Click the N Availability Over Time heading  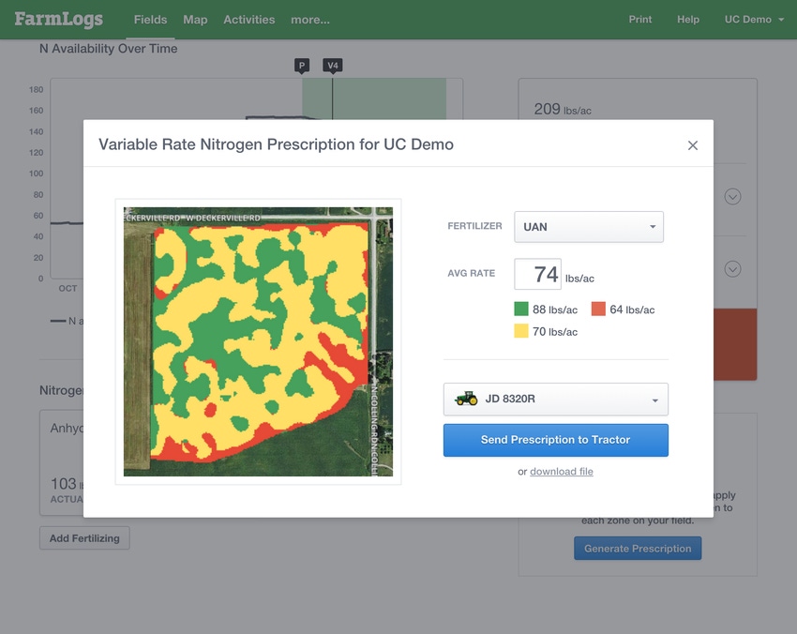pyautogui.click(x=108, y=49)
